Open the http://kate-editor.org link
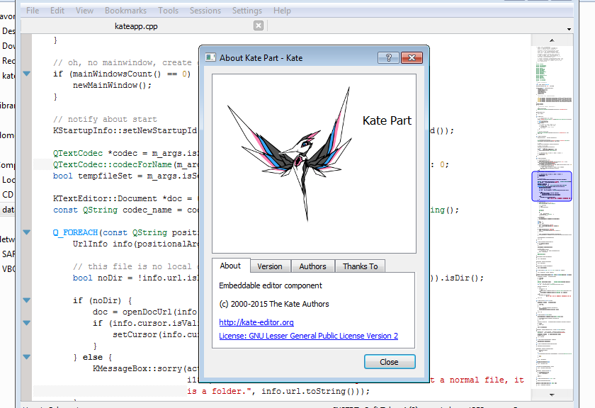Viewport: 595px width, 408px height. pos(256,322)
